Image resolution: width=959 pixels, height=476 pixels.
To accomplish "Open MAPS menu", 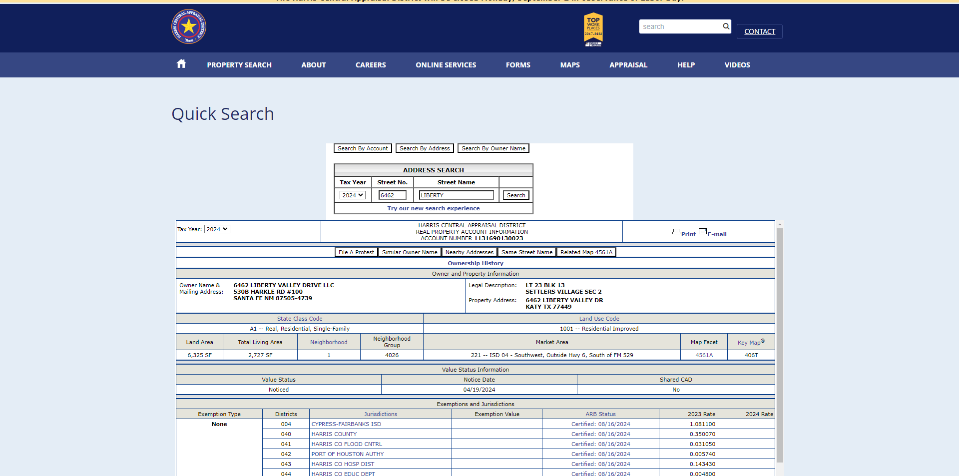I will (x=570, y=65).
